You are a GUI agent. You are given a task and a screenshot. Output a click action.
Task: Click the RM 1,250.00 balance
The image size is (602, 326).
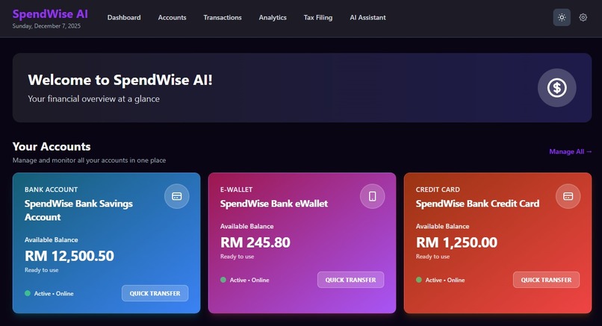456,242
